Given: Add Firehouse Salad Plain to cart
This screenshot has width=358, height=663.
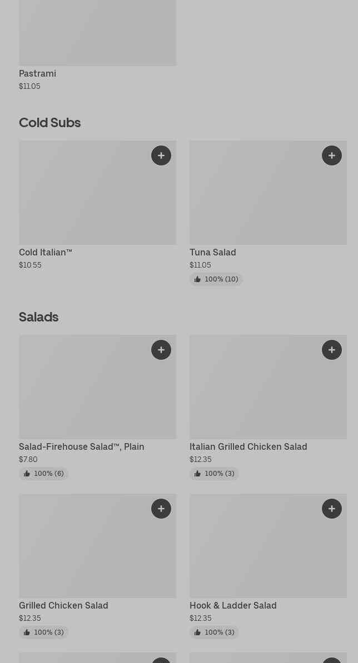Looking at the screenshot, I should (161, 350).
